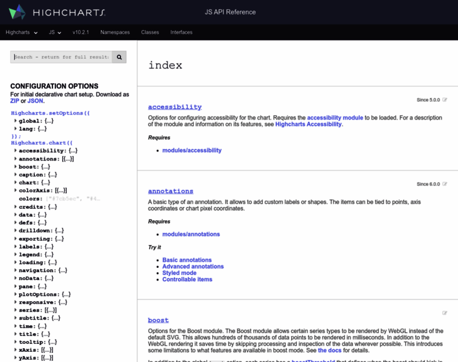Expand the title tree node
This screenshot has width=458, height=362.
tap(16, 334)
